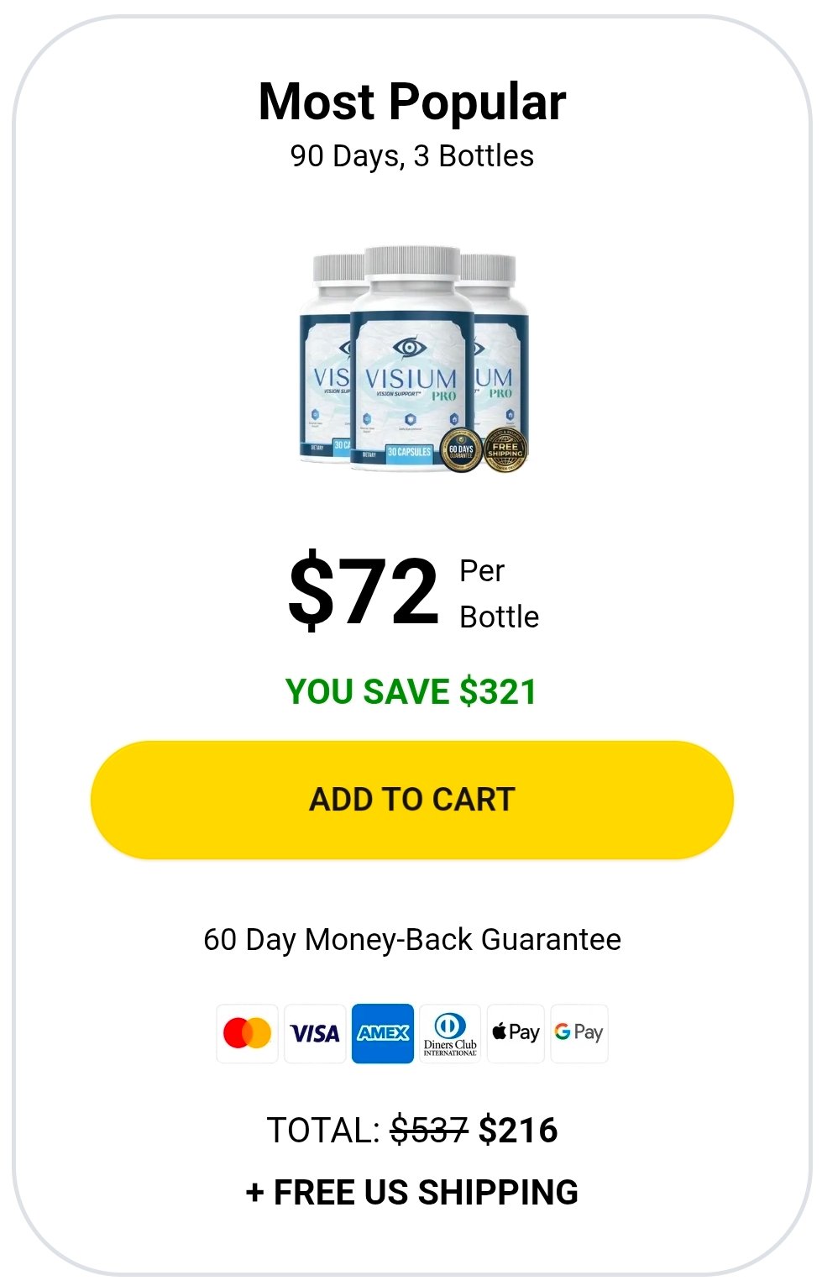Choose the AMEX payment icon
822x1286 pixels.
[x=383, y=1033]
